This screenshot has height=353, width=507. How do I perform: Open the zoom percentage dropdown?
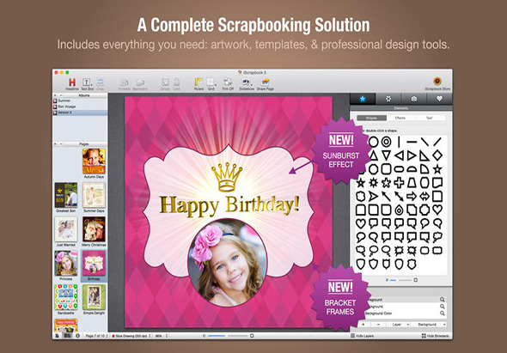pyautogui.click(x=162, y=336)
